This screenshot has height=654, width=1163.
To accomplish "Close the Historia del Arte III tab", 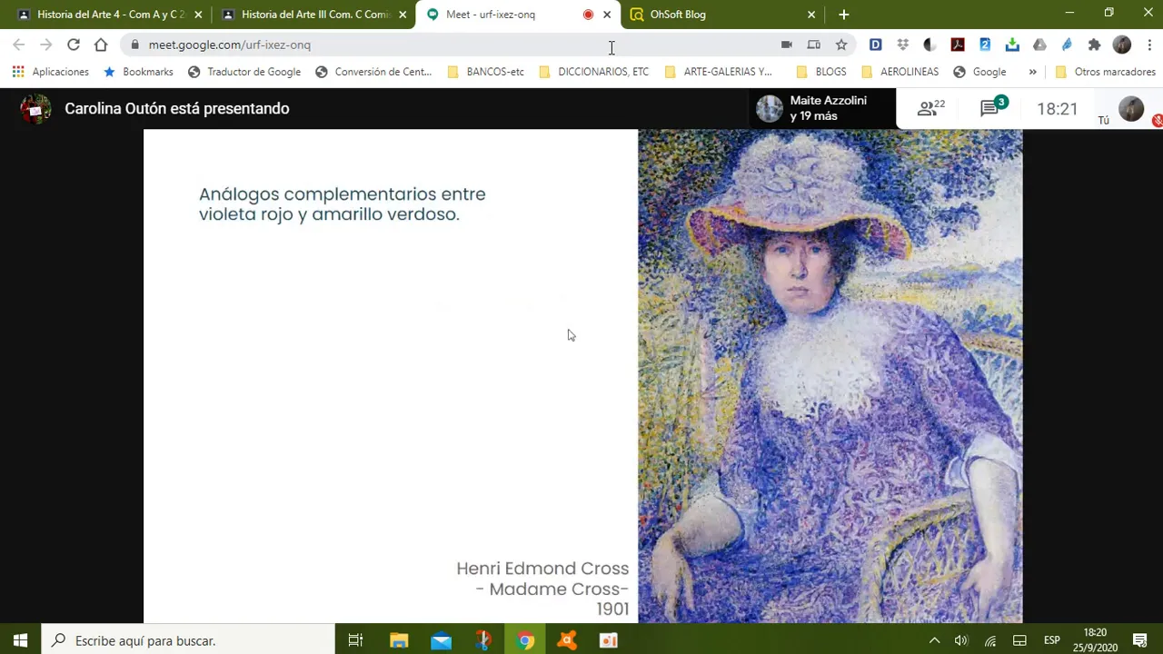I will point(403,15).
